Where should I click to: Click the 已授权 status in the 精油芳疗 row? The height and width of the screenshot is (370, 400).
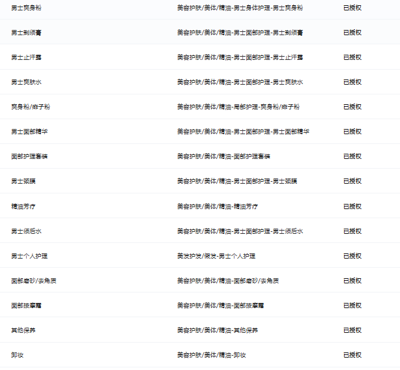click(352, 206)
